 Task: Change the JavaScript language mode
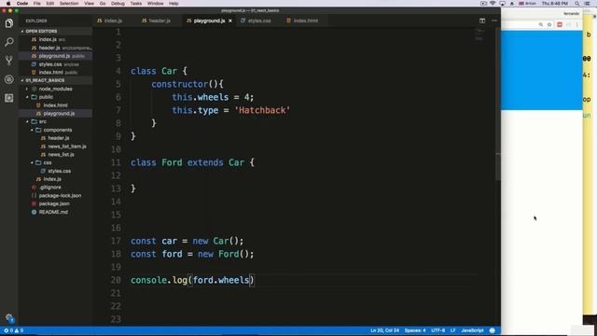pyautogui.click(x=472, y=330)
